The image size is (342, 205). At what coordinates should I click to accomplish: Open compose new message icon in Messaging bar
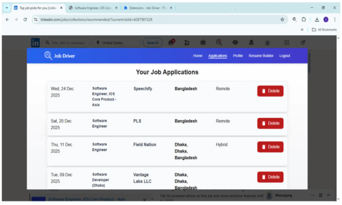[x=321, y=195]
